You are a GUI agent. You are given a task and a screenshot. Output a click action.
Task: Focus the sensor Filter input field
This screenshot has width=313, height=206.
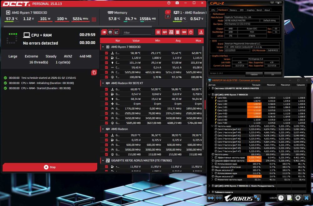pos(137,33)
